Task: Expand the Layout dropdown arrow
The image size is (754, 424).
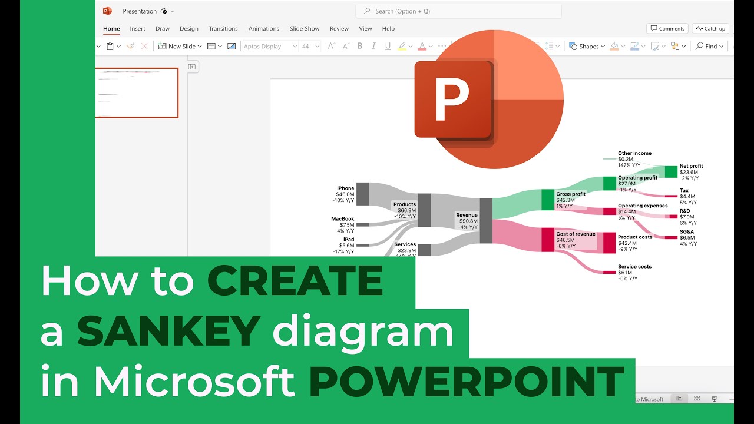Action: click(x=220, y=46)
